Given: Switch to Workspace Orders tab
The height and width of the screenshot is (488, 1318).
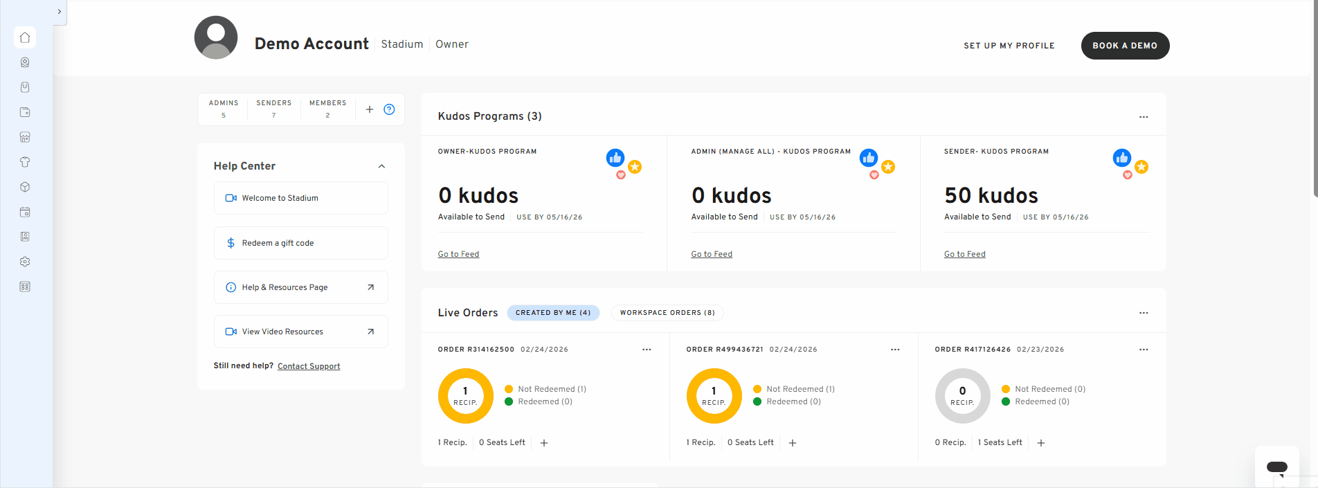Looking at the screenshot, I should click(667, 313).
